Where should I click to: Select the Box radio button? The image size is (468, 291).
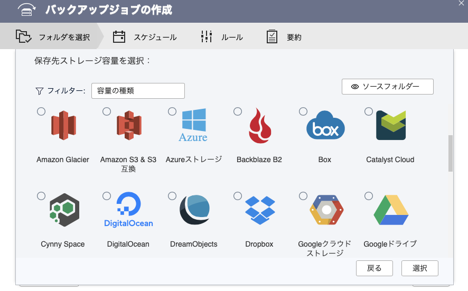pos(303,111)
